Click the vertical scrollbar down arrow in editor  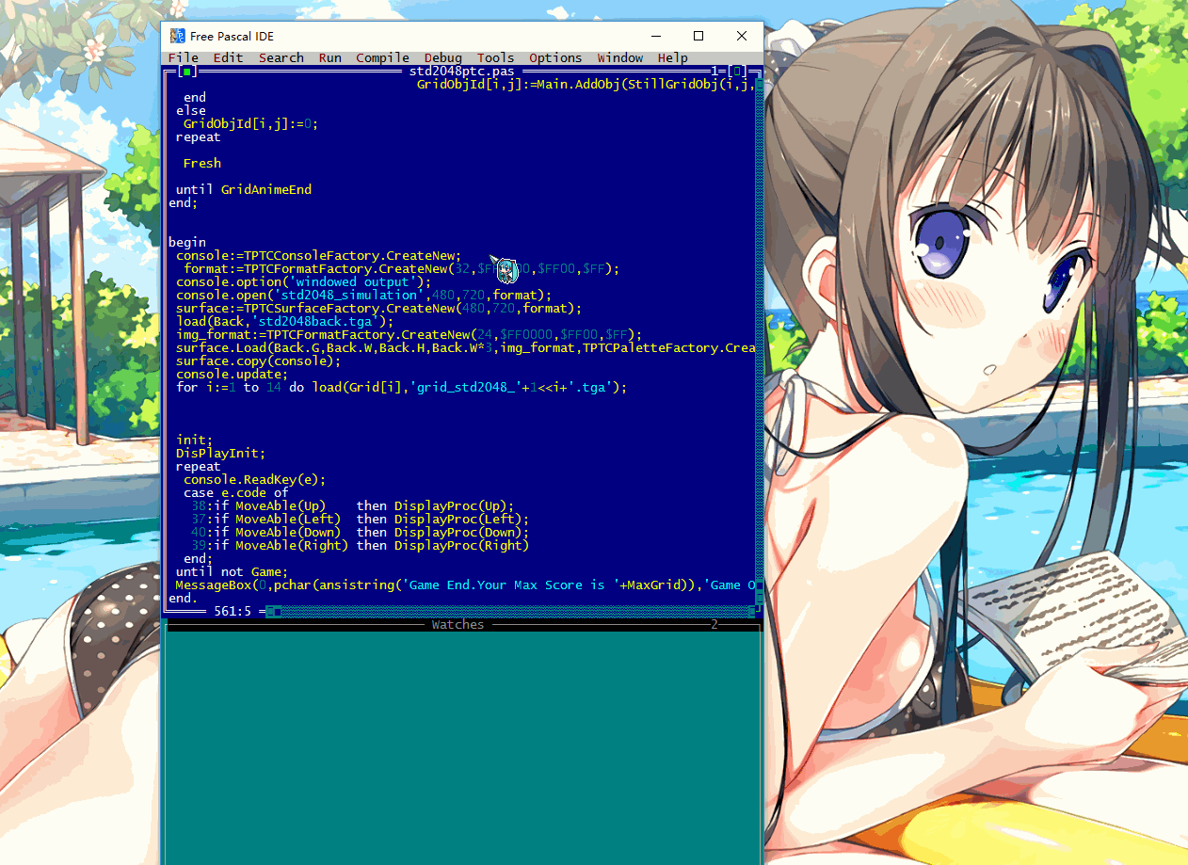[x=760, y=598]
